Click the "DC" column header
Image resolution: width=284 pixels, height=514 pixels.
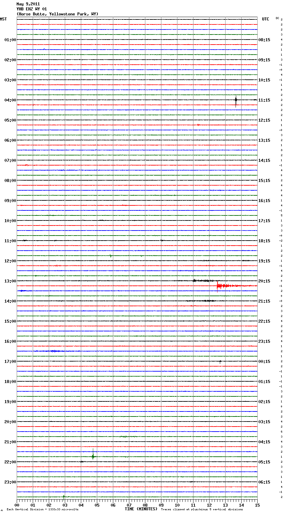[x=277, y=18]
